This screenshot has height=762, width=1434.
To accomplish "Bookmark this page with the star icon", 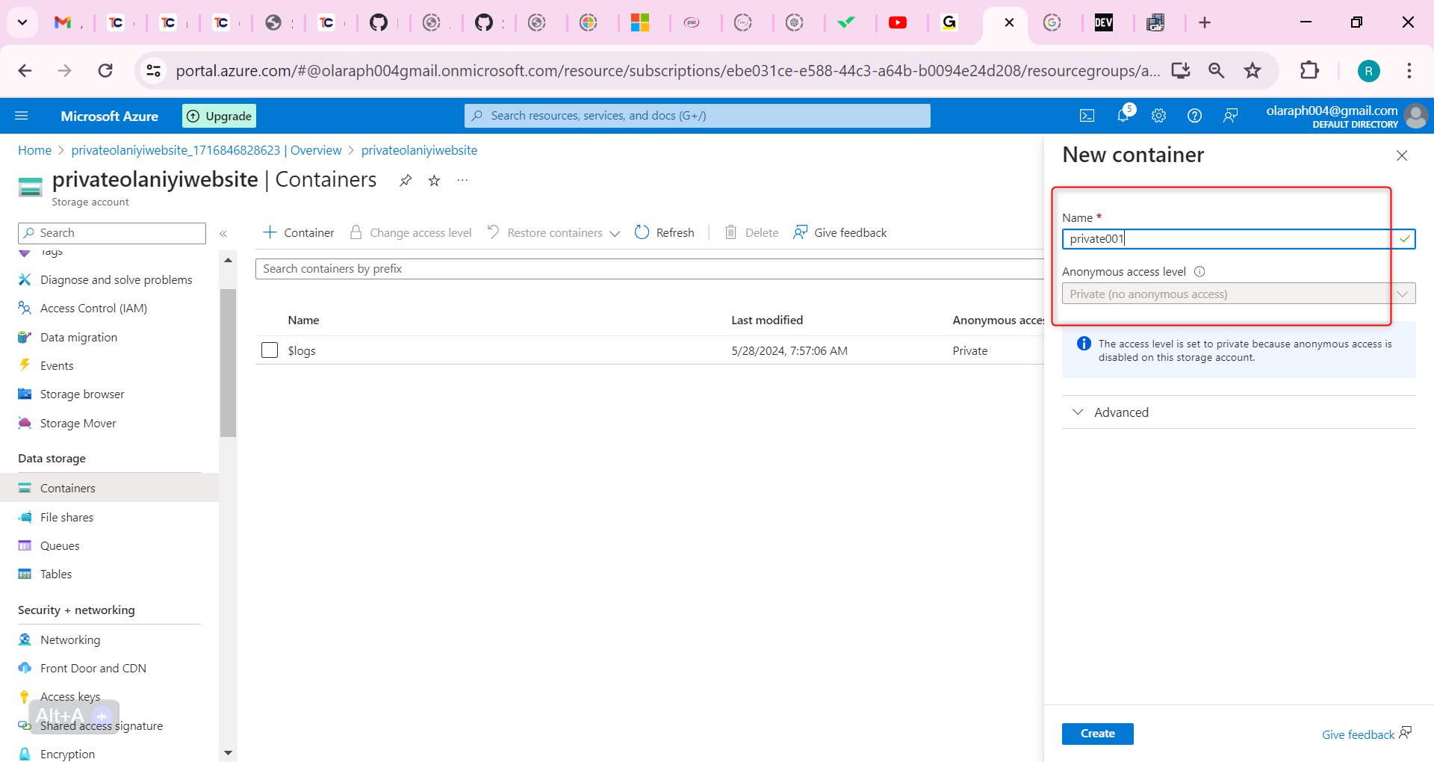I will (x=1253, y=71).
